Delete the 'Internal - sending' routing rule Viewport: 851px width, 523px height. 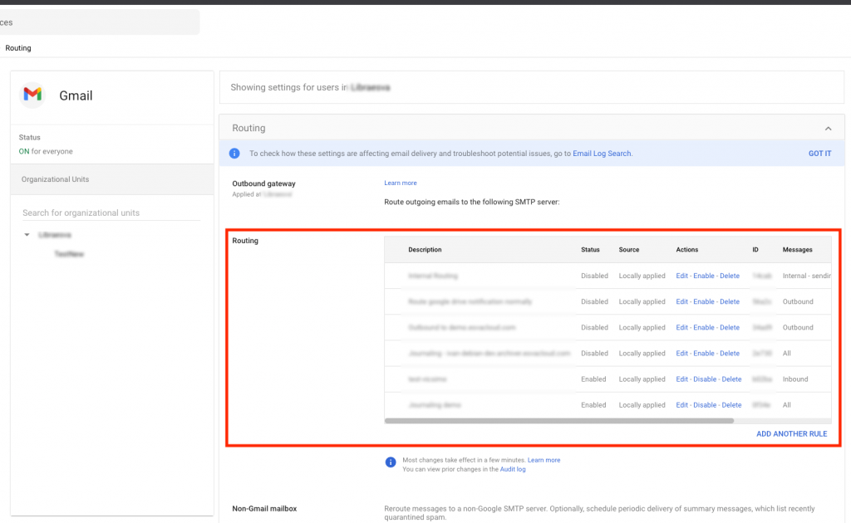coord(730,276)
